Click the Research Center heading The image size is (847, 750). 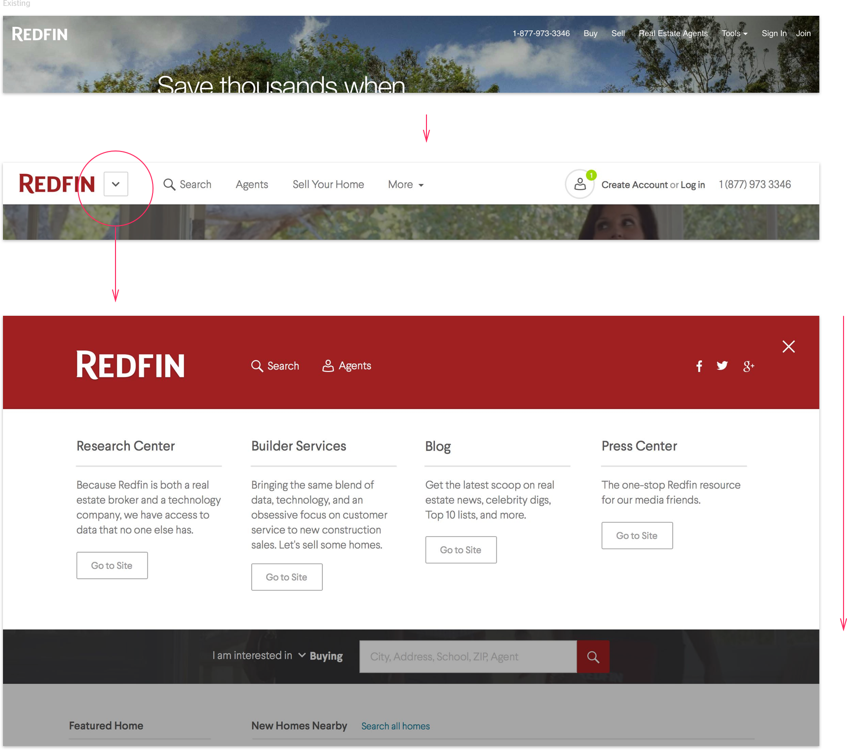click(125, 446)
